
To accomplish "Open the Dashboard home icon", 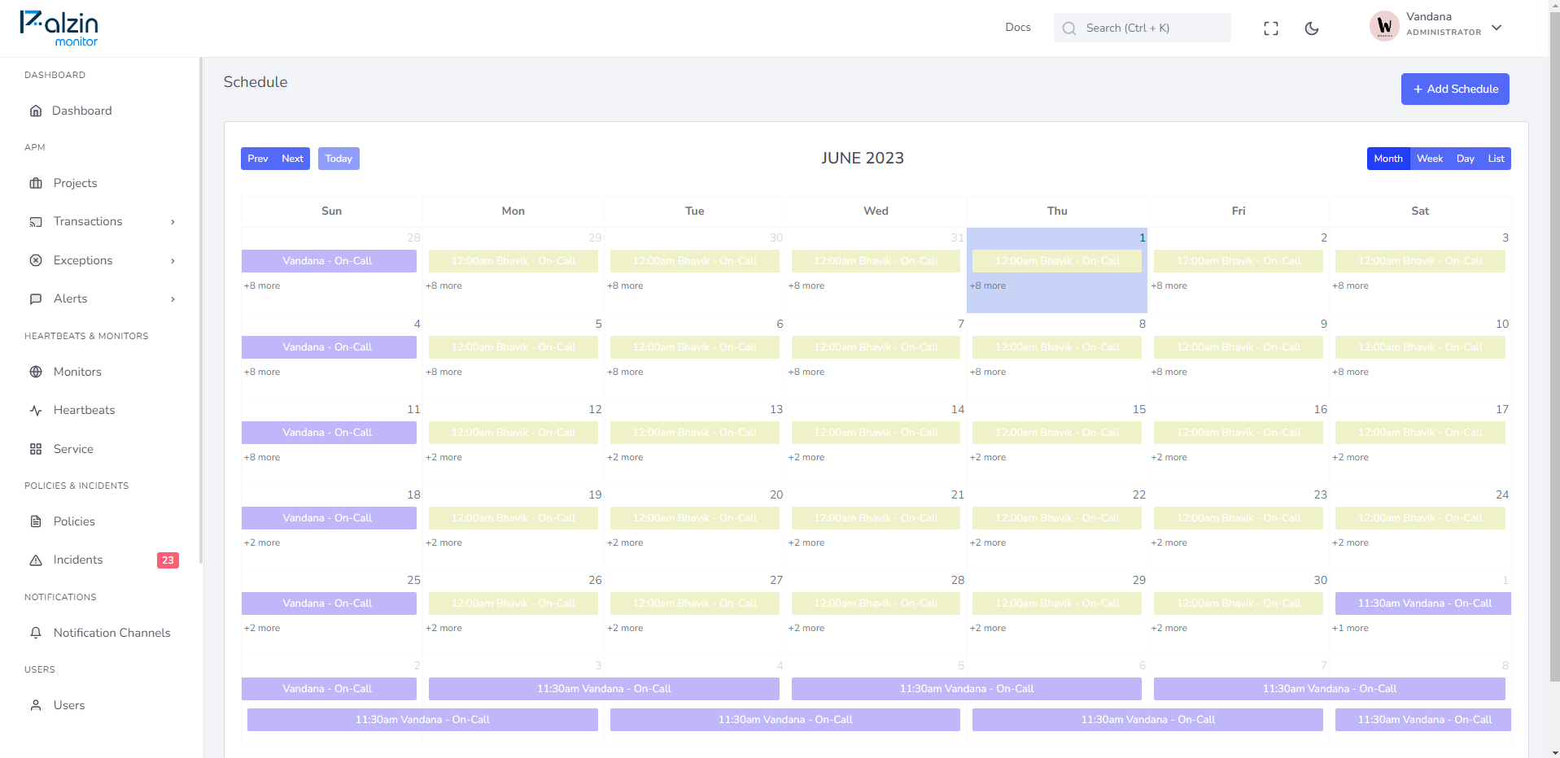I will pos(36,111).
